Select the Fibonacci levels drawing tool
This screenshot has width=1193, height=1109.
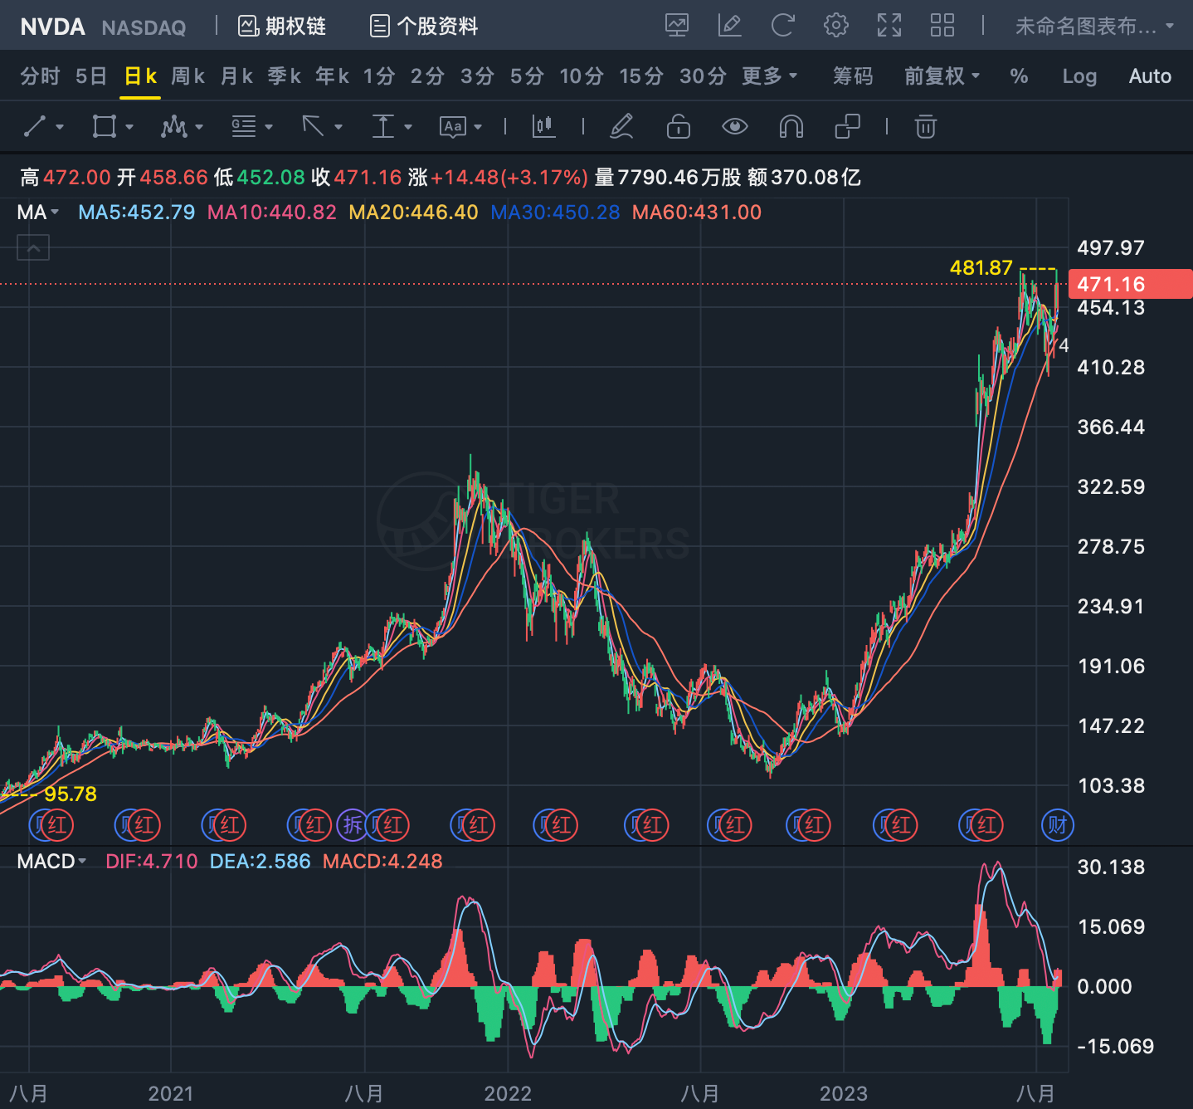(244, 126)
